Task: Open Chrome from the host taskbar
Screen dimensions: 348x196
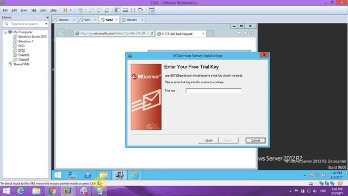Action: coord(52,191)
